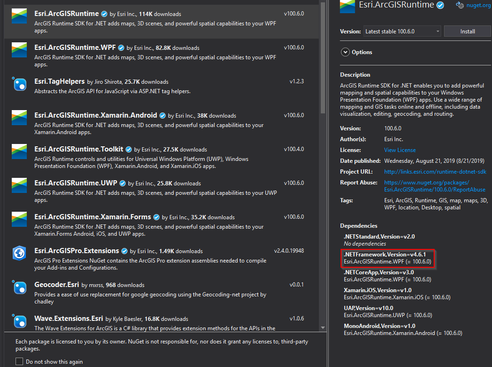Click the verified badge beside Esri.ArcGISRuntime.Xamarin.Android
492x367 pixels.
point(163,116)
